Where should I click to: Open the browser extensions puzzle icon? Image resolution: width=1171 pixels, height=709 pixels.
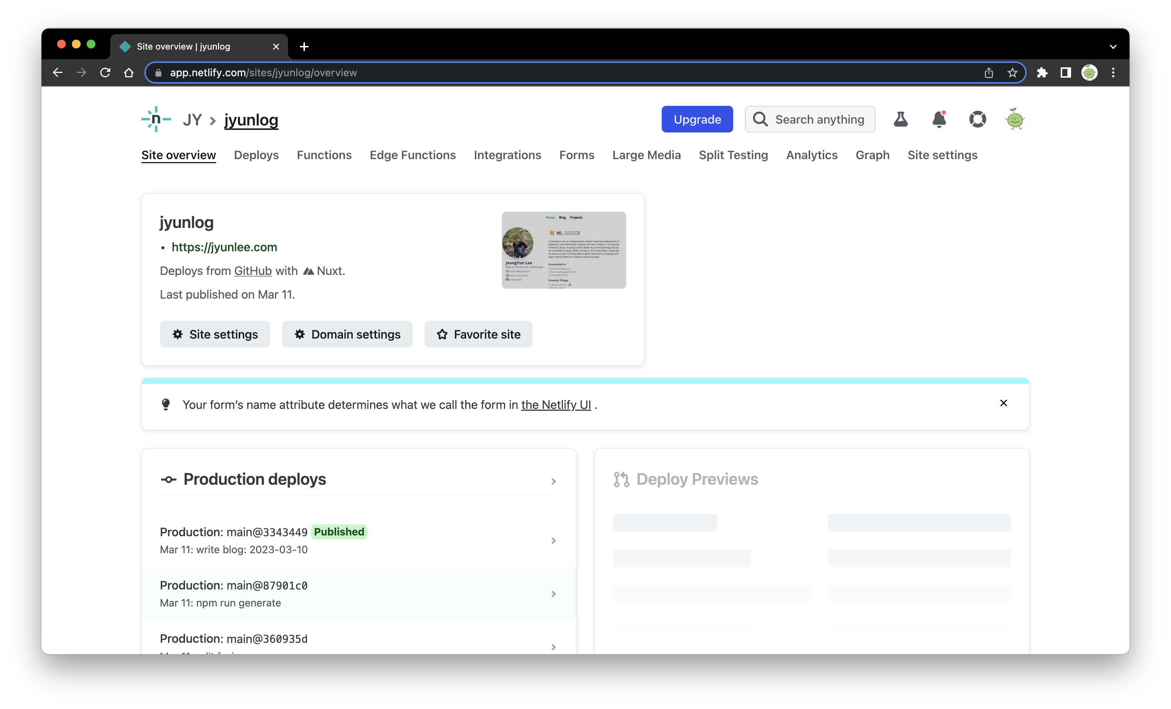[x=1042, y=73]
